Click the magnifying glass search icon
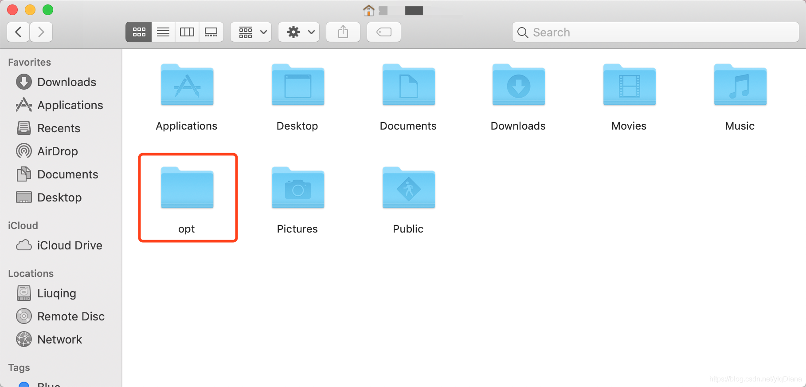Screen dimensions: 806x387 click(x=523, y=32)
